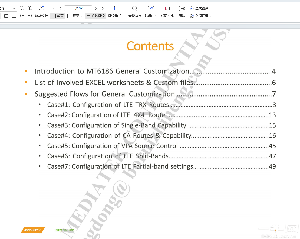The height and width of the screenshot is (239, 300).
Task: Go to the previous page
Action: coord(60,8)
